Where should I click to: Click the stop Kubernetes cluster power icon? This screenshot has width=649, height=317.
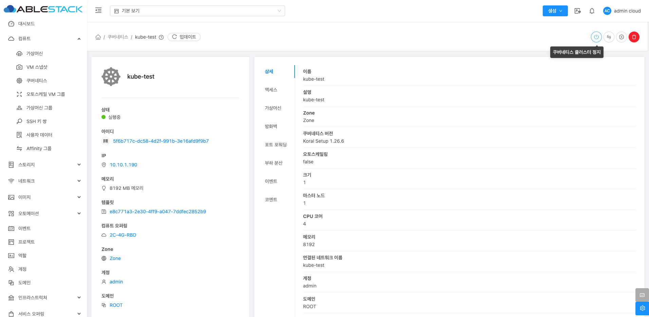[596, 37]
